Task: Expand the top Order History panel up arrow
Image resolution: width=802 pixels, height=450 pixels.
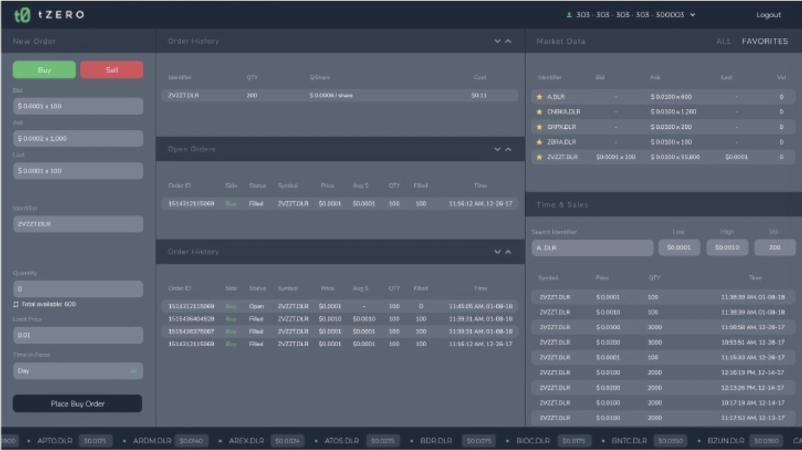Action: [508, 41]
